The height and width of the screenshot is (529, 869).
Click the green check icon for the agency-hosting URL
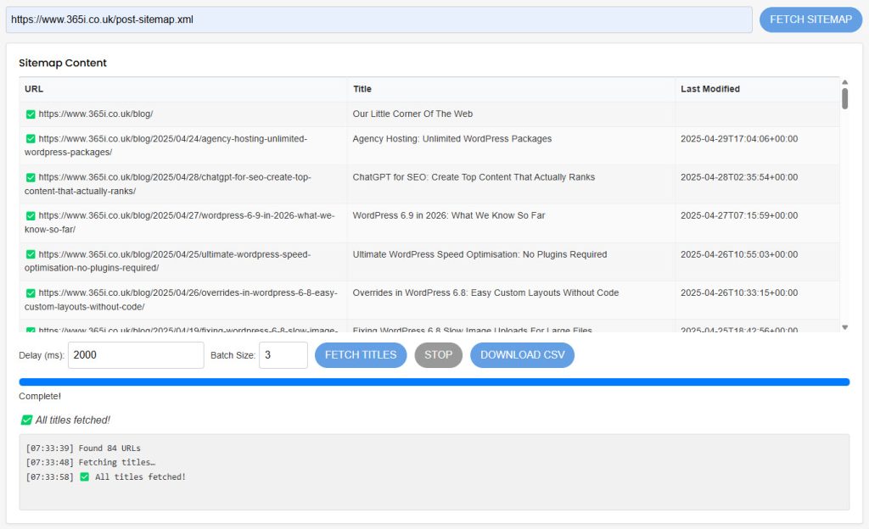coord(31,139)
